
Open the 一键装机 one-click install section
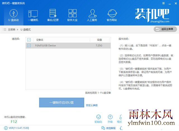[33, 16]
